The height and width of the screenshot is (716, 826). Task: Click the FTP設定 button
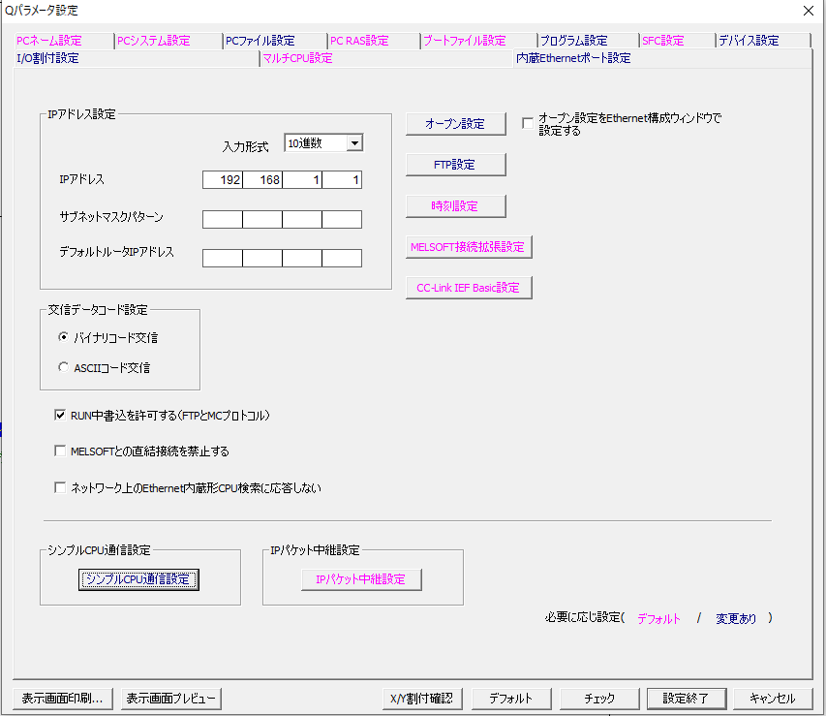pos(454,164)
